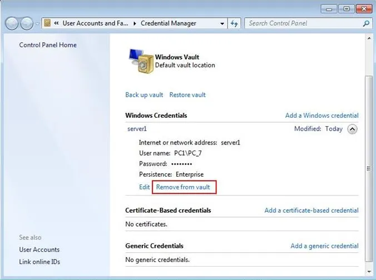Viewport: 376px width, 280px height.
Task: Minimize the Credential Manager window
Action: coord(329,9)
